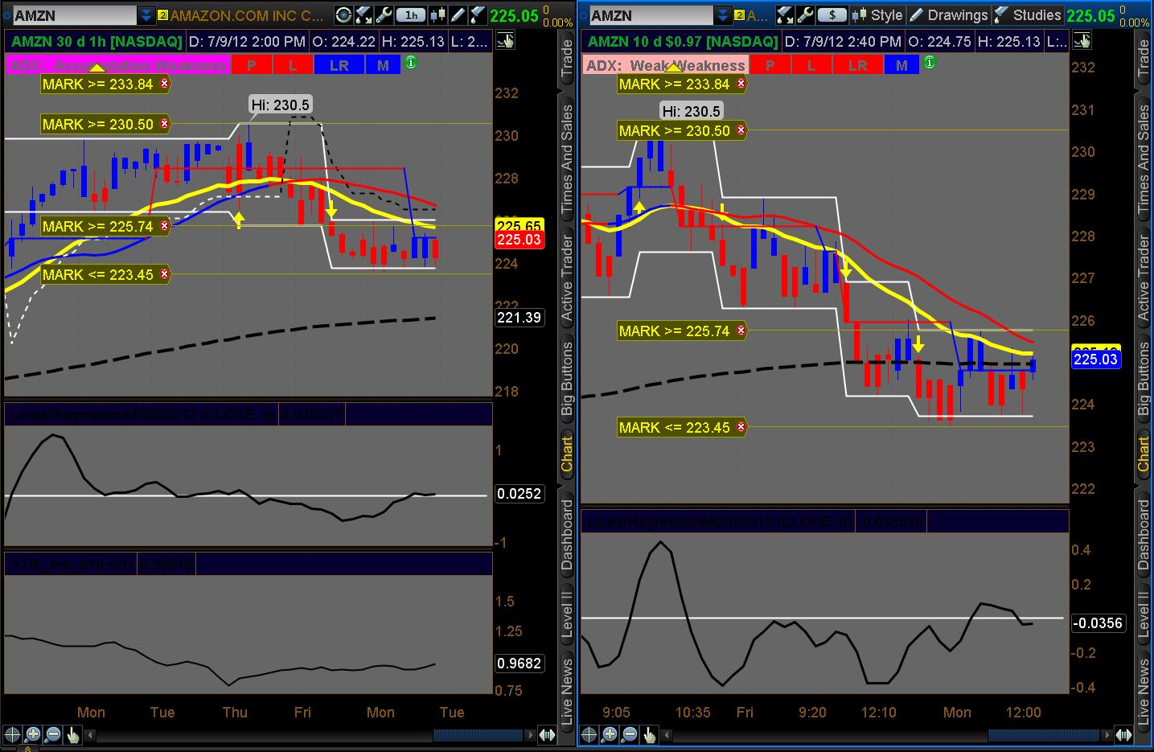Image resolution: width=1154 pixels, height=752 pixels.
Task: Click left chart's expand-axis icon at bottom right
Action: coord(547,734)
